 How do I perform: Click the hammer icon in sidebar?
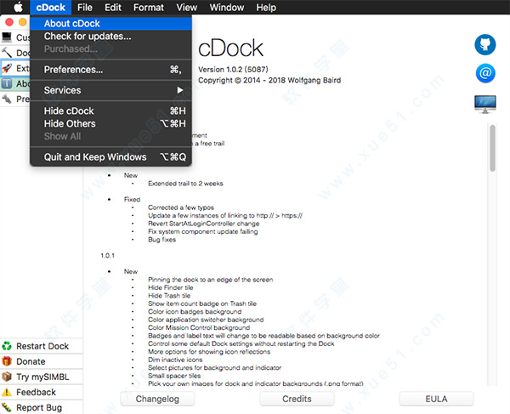(x=7, y=53)
